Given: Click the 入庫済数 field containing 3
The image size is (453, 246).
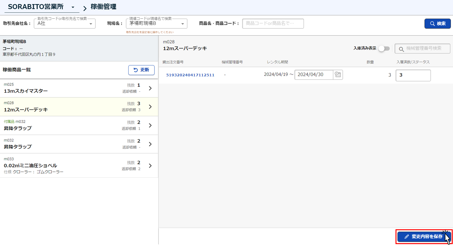Looking at the screenshot, I should 413,75.
